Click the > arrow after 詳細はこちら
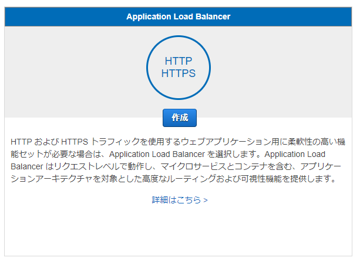The width and height of the screenshot is (360, 264). (206, 200)
